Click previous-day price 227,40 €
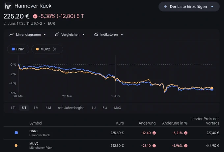The width and height of the screenshot is (224, 152). 213,133
